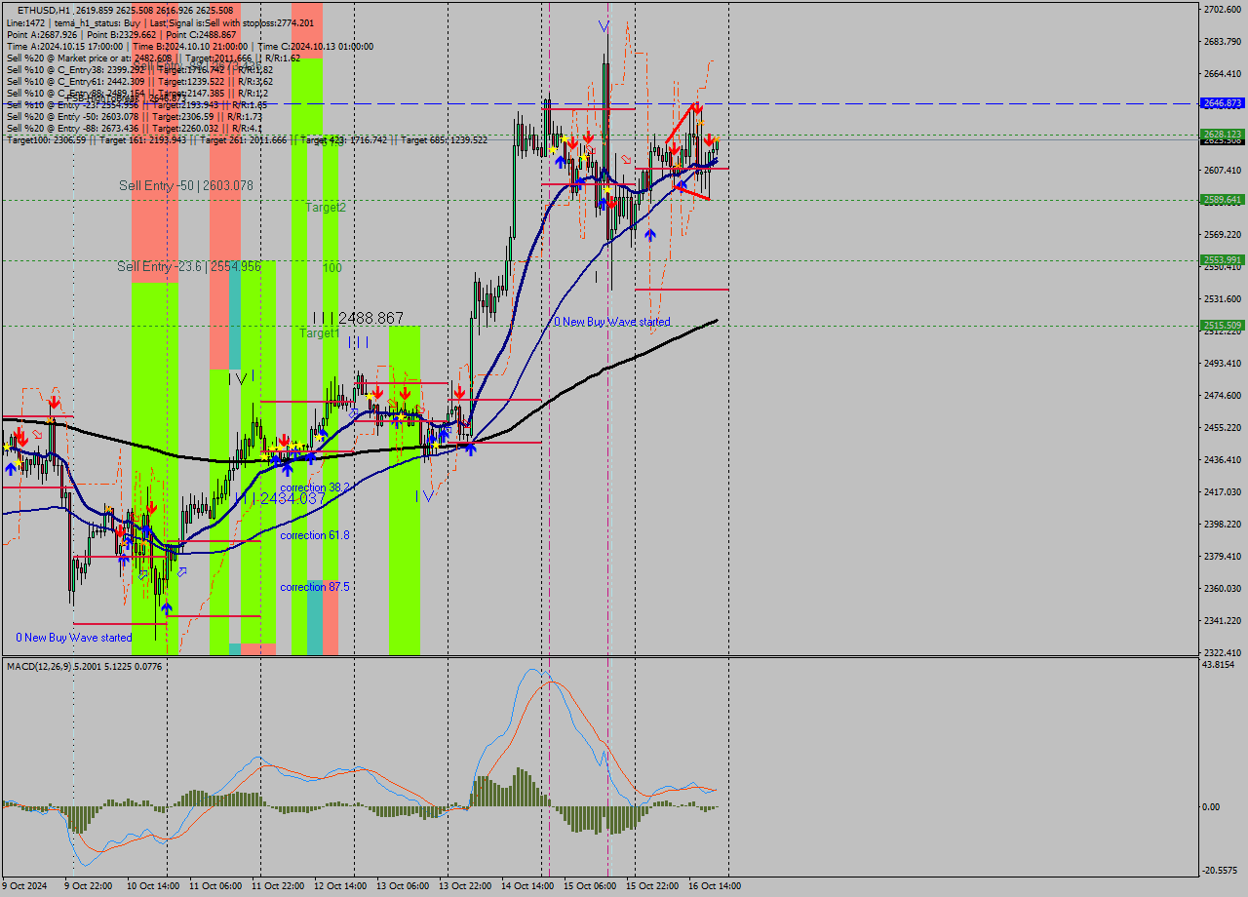Click the 'I I I 2488.867' wave label
This screenshot has width=1248, height=897.
[358, 319]
